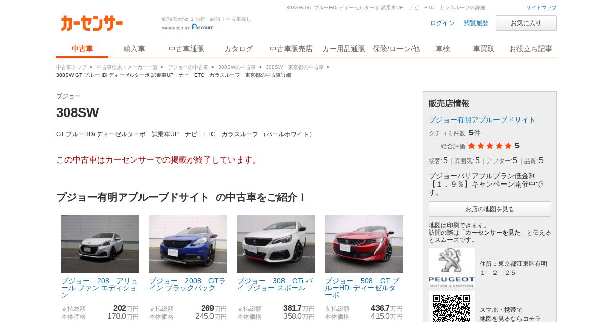613x322 pixels.
Task: Click the 178.0万円 base price
Action: point(123,316)
